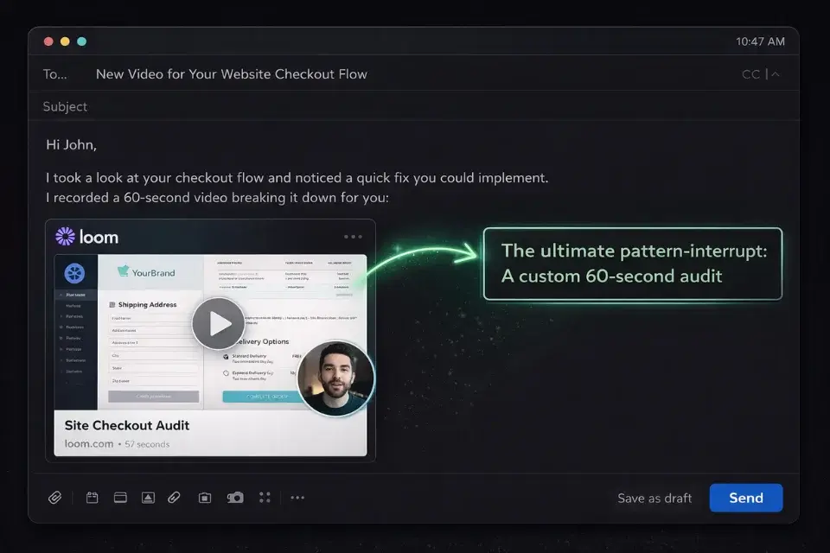Focus the Subject input line

pyautogui.click(x=65, y=106)
